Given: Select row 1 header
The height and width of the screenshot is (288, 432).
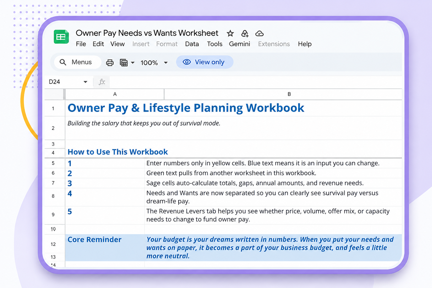Looking at the screenshot, I should [x=55, y=108].
